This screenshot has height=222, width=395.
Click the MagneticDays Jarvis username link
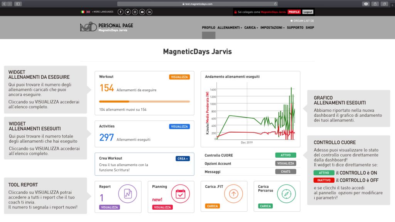pos(273,12)
